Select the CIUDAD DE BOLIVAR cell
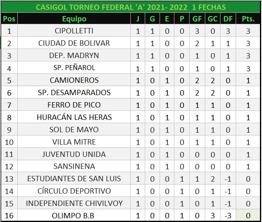 click(74, 43)
